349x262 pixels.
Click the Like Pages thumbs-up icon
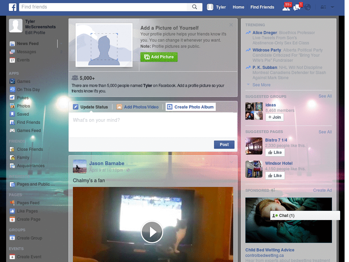tap(12, 211)
